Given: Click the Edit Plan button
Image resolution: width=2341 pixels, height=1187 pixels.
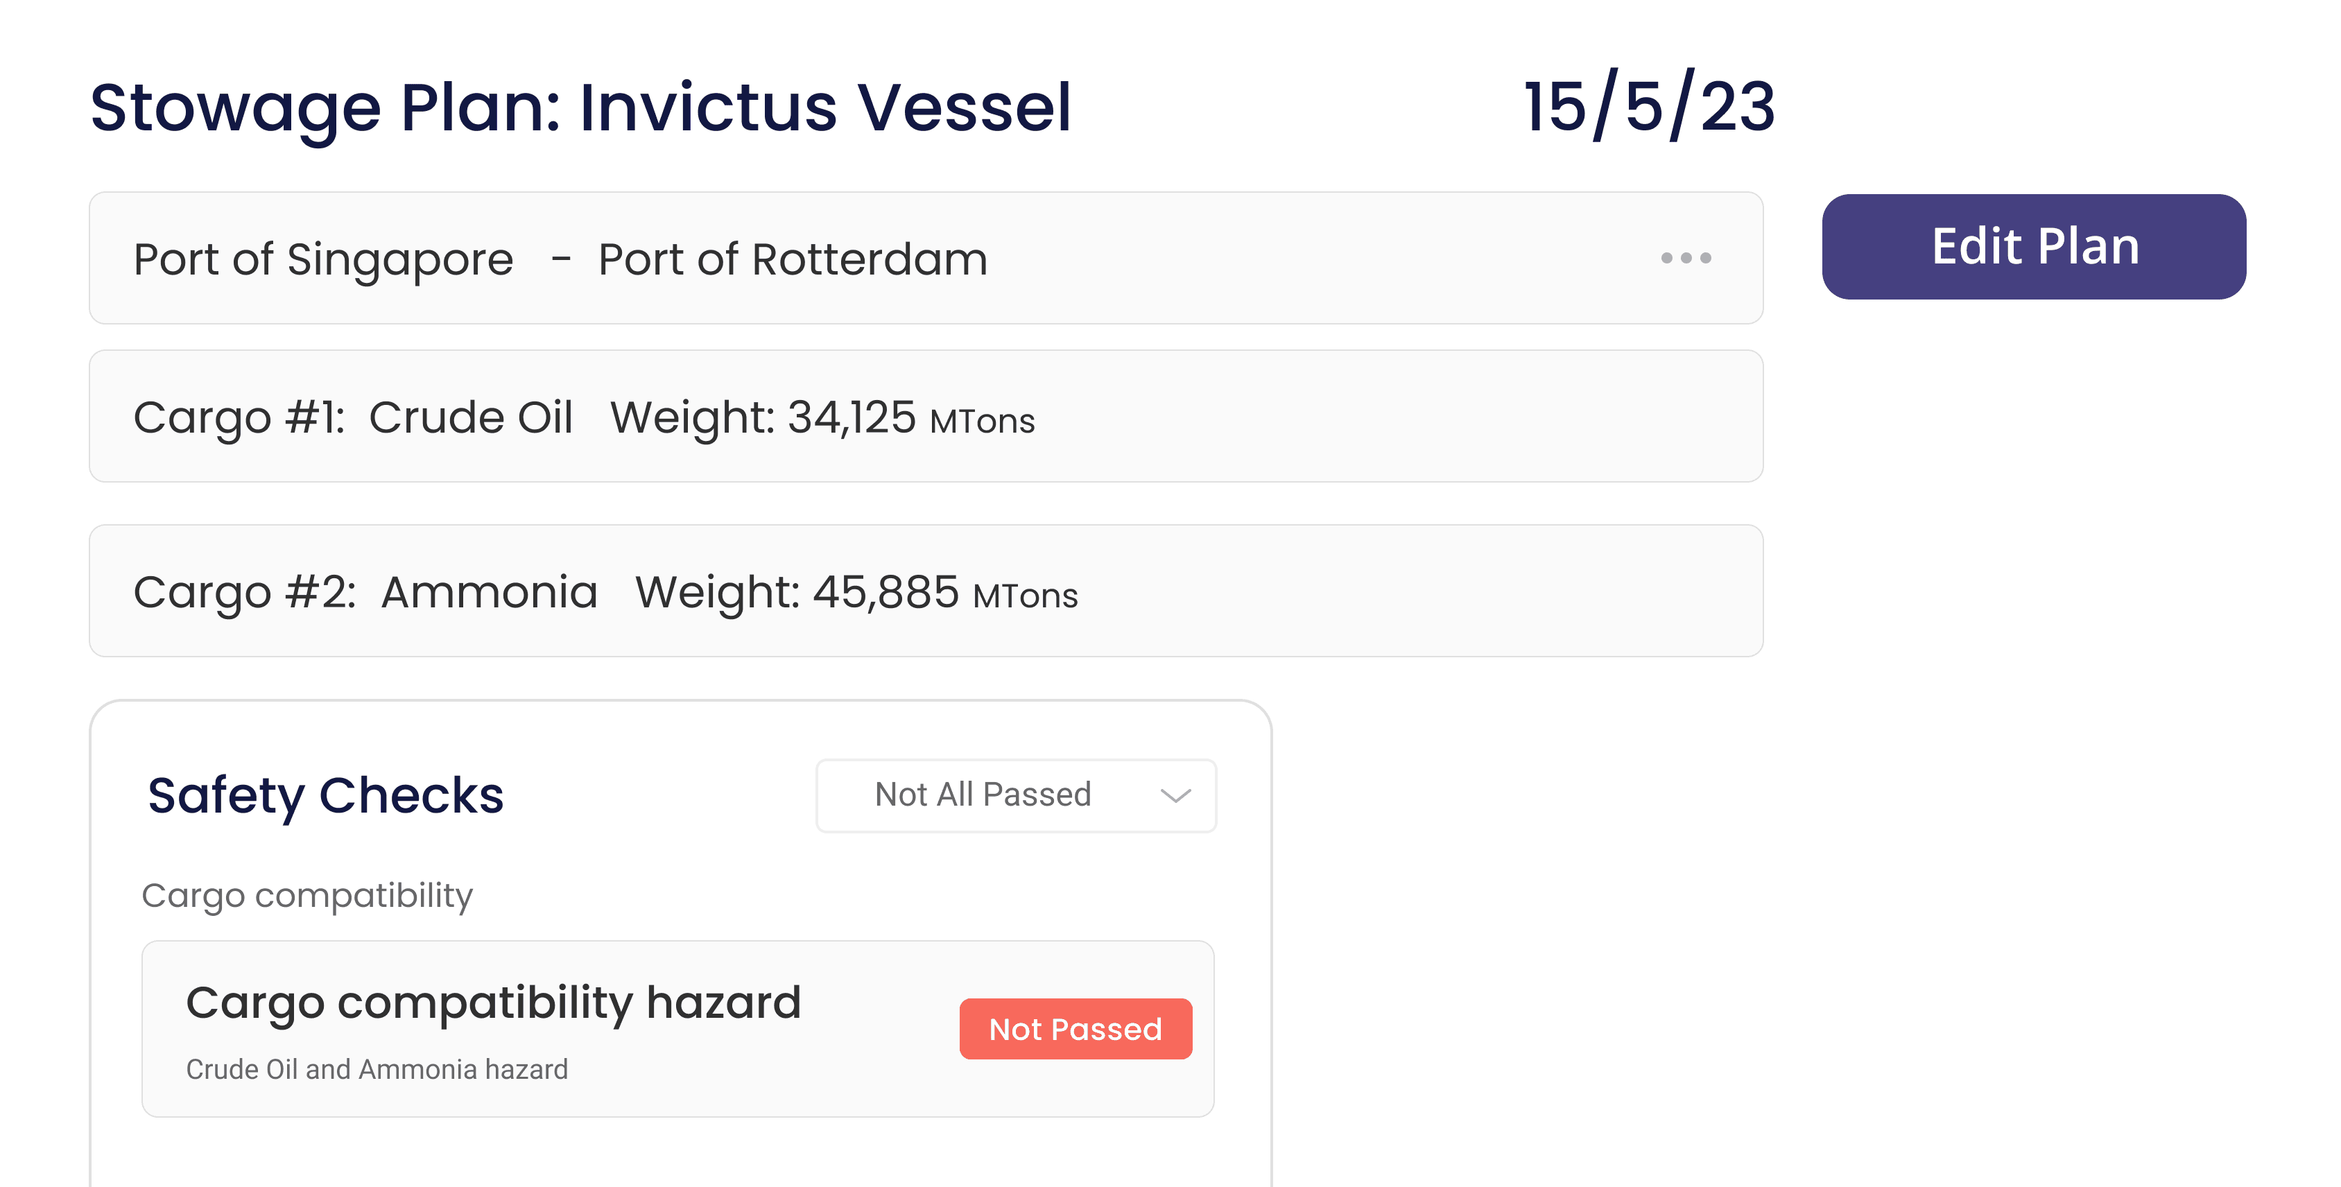Looking at the screenshot, I should pos(2033,246).
